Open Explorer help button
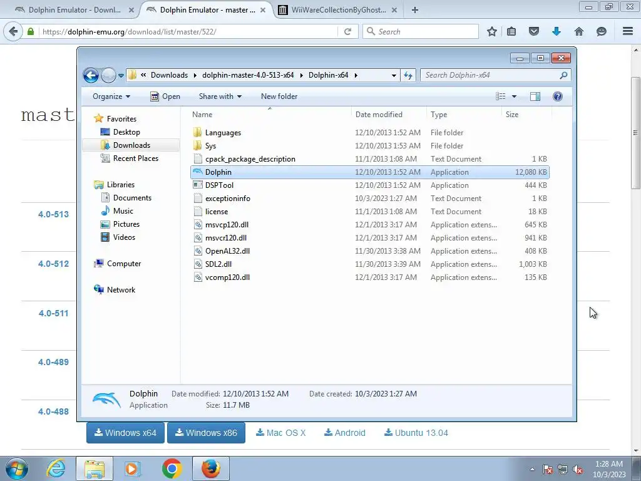Viewport: 641px width, 481px height. click(x=558, y=96)
